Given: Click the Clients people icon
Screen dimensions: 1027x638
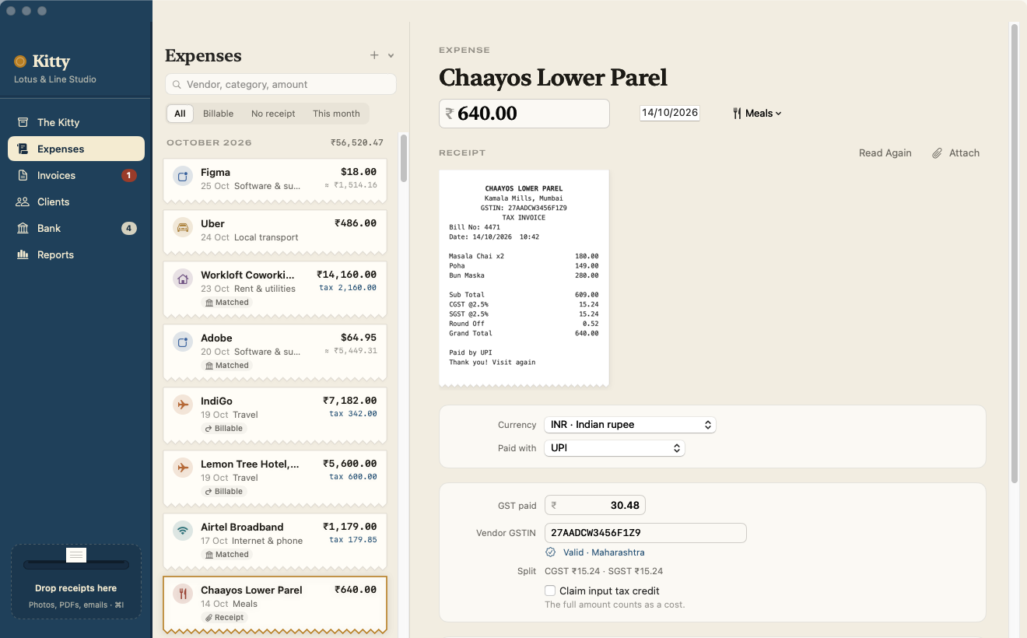Looking at the screenshot, I should pos(23,202).
